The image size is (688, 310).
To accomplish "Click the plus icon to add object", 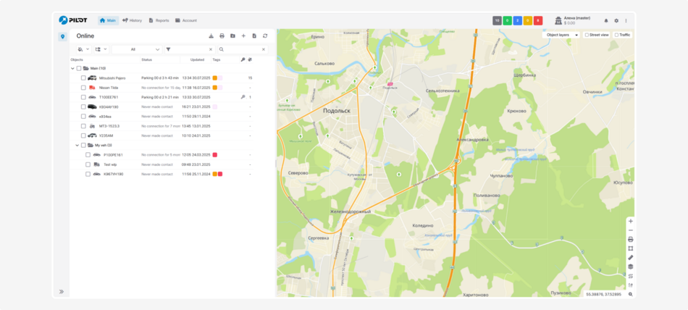I will [243, 35].
